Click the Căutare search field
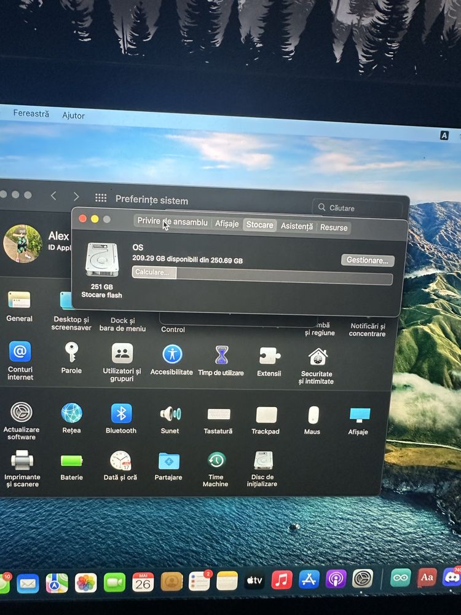Image resolution: width=461 pixels, height=615 pixels. click(x=358, y=208)
